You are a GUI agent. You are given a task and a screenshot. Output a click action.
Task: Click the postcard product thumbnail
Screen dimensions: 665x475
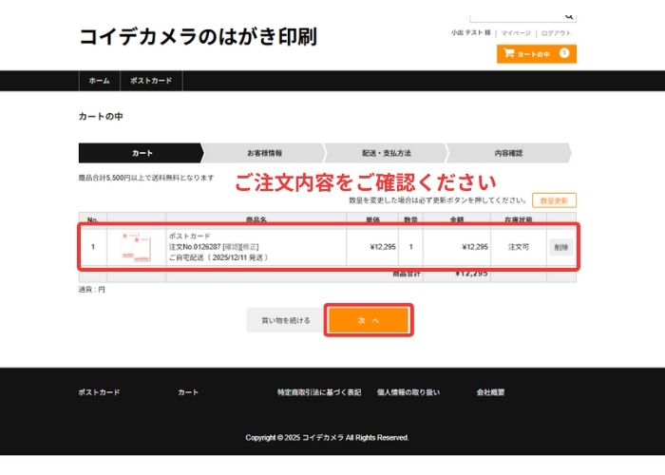pos(136,247)
